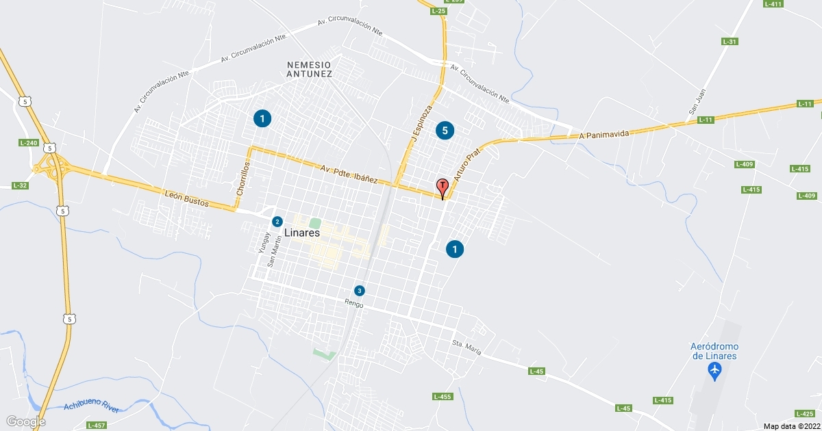Click the Map data ©2022 attribution

coord(791,426)
